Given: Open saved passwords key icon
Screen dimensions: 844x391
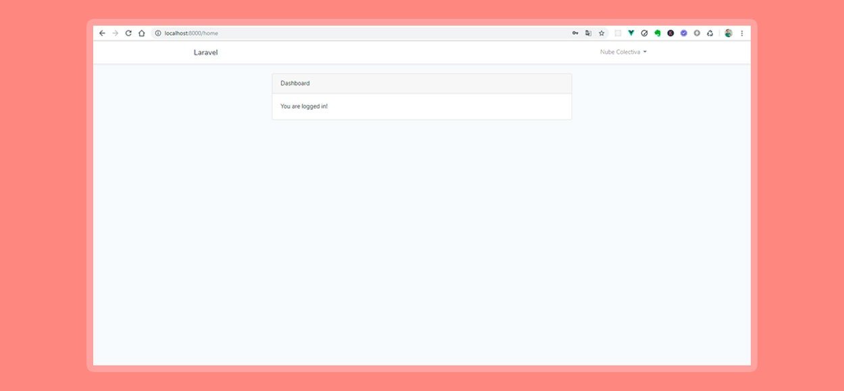Looking at the screenshot, I should click(x=575, y=33).
